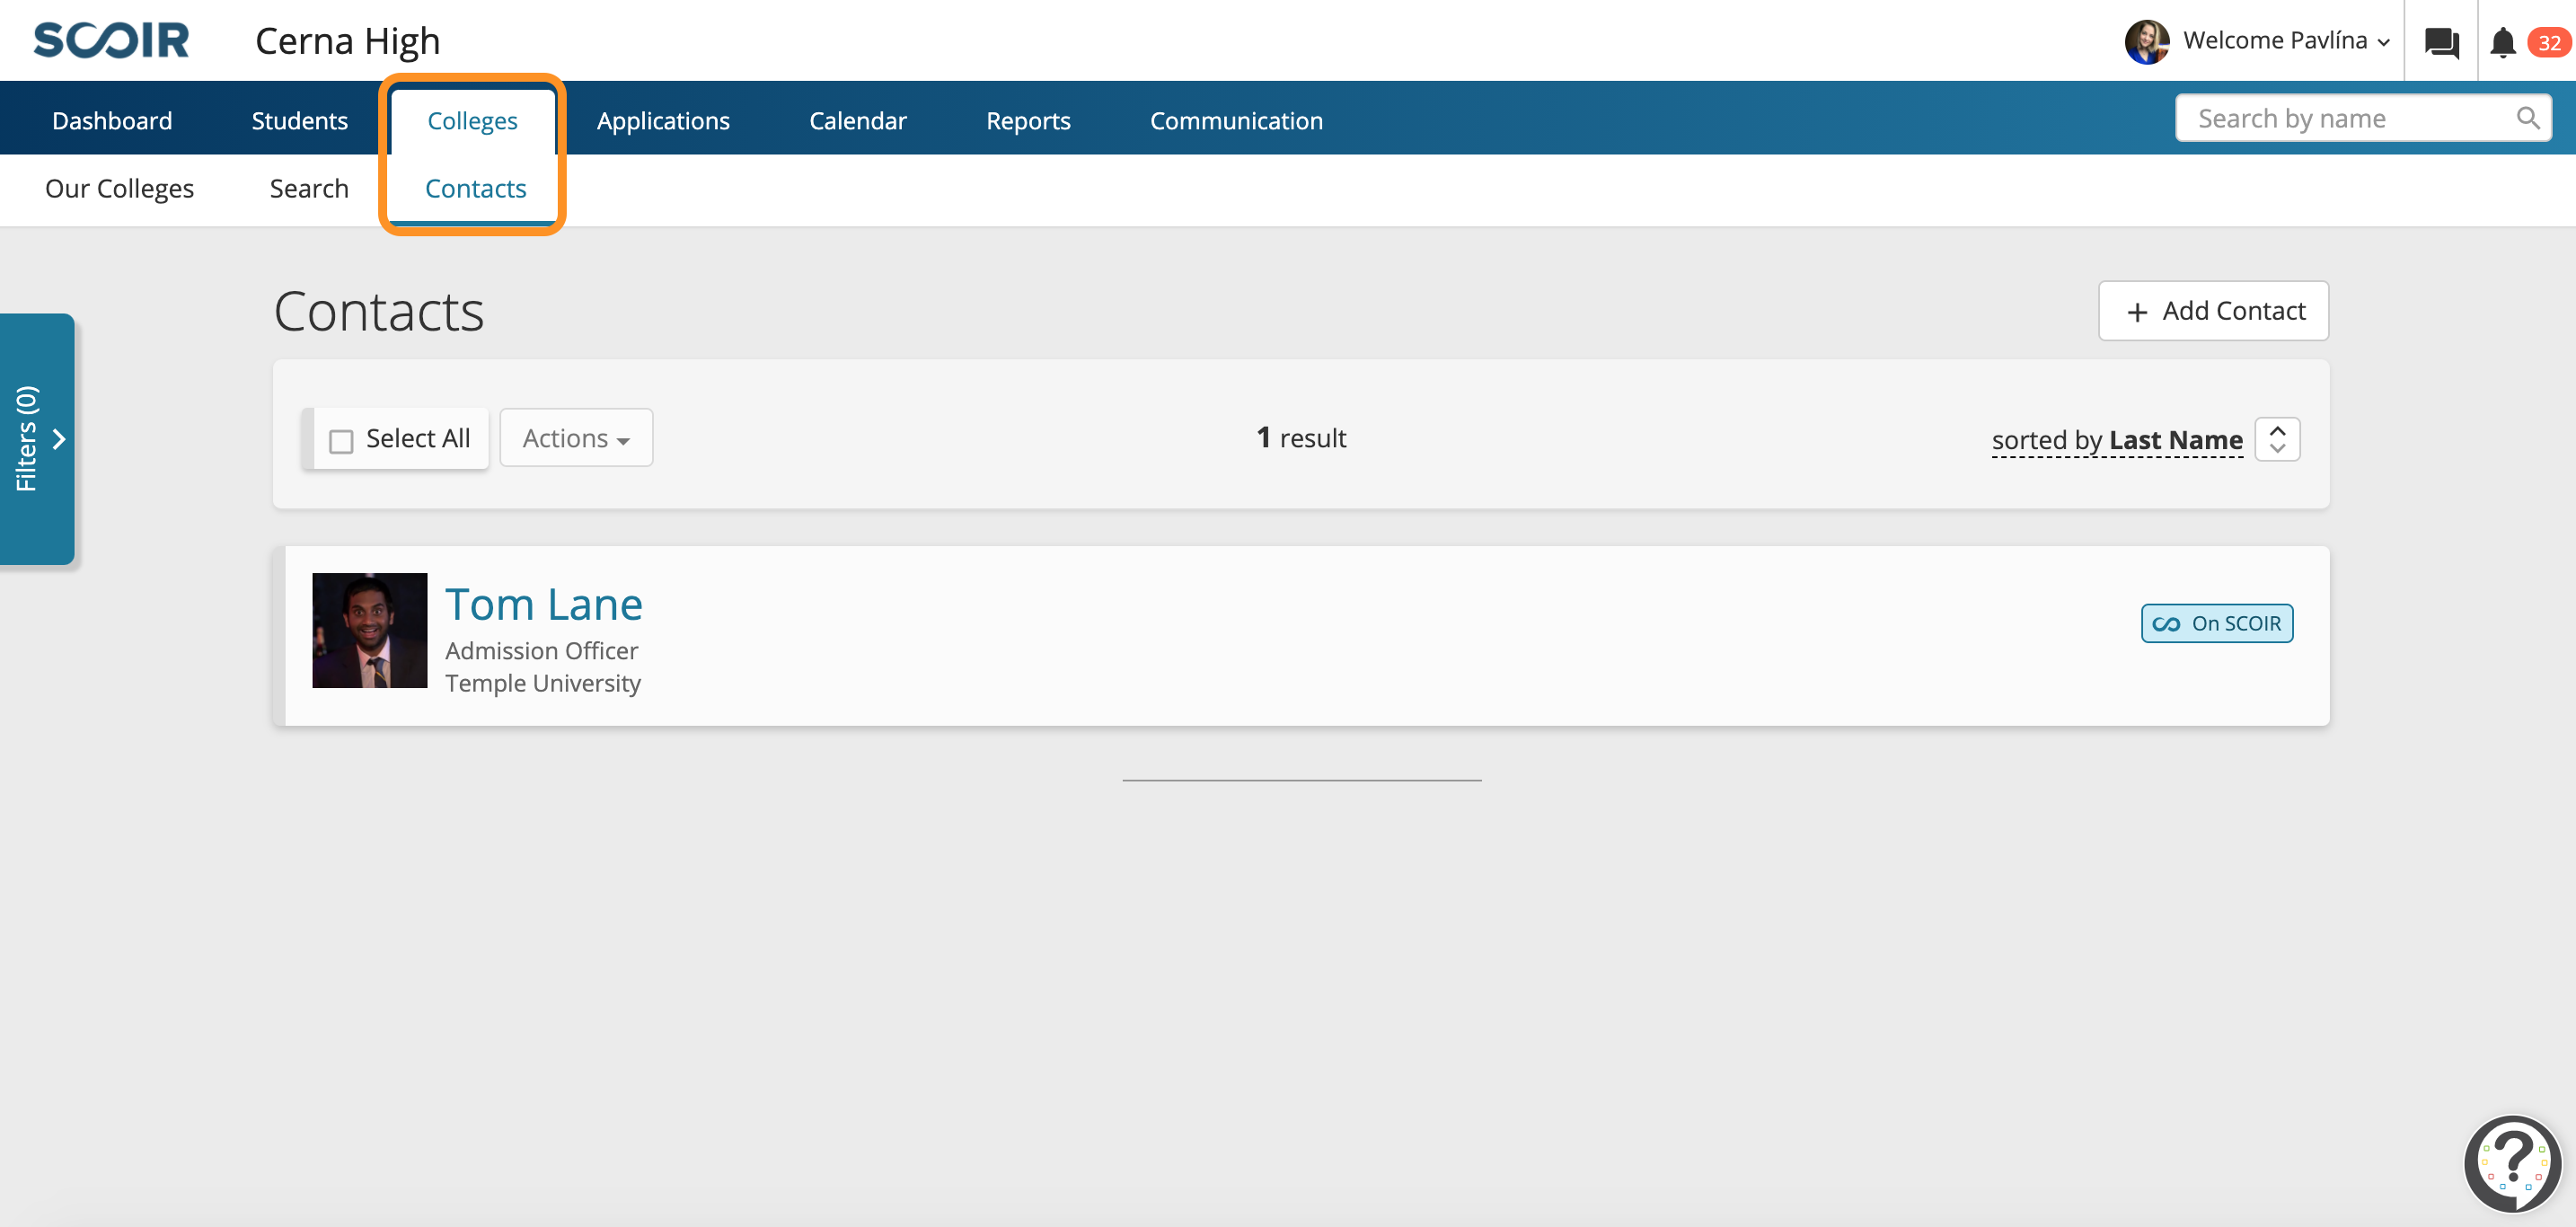Viewport: 2576px width, 1227px height.
Task: Click Tom Lane's profile photo
Action: pyautogui.click(x=369, y=630)
